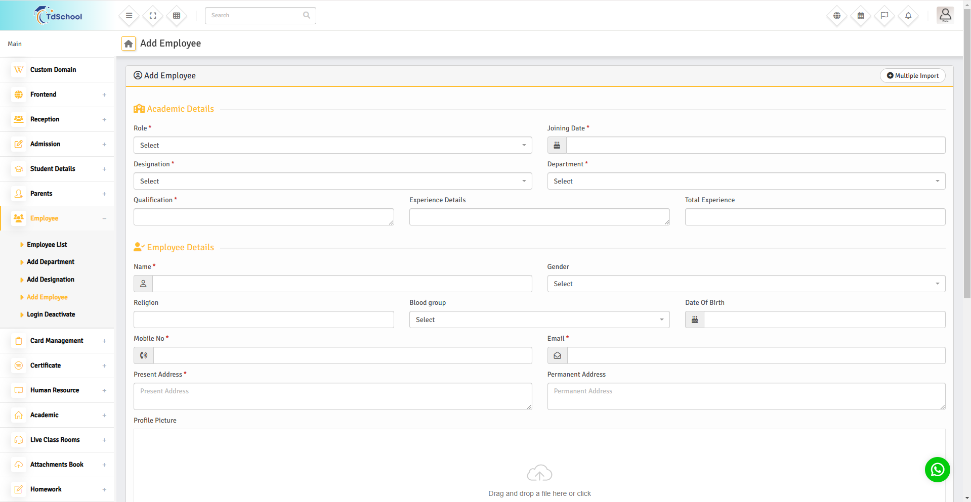
Task: Go to Add Designation submenu item
Action: (51, 280)
